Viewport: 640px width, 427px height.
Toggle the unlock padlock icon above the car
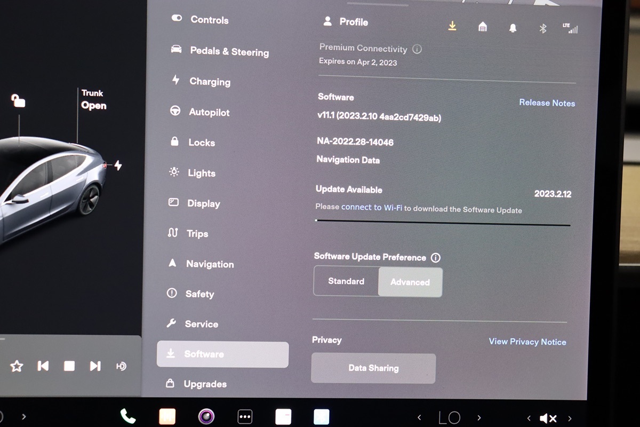(x=19, y=100)
